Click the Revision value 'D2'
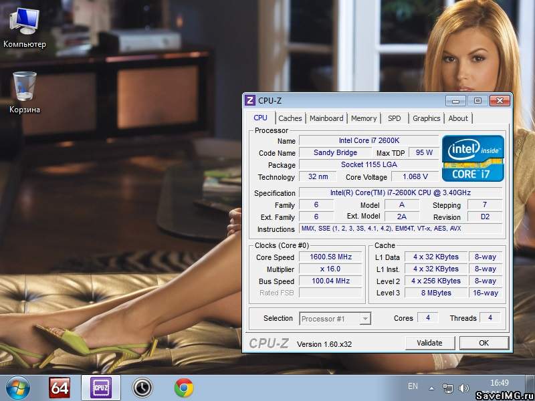The height and width of the screenshot is (401, 535). (x=485, y=217)
